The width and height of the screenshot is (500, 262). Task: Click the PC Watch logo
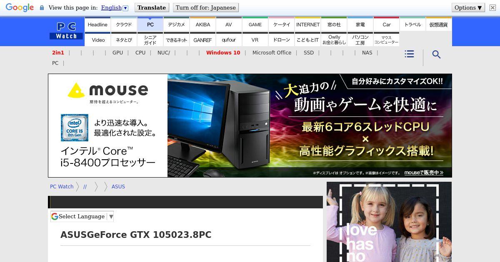[66, 31]
